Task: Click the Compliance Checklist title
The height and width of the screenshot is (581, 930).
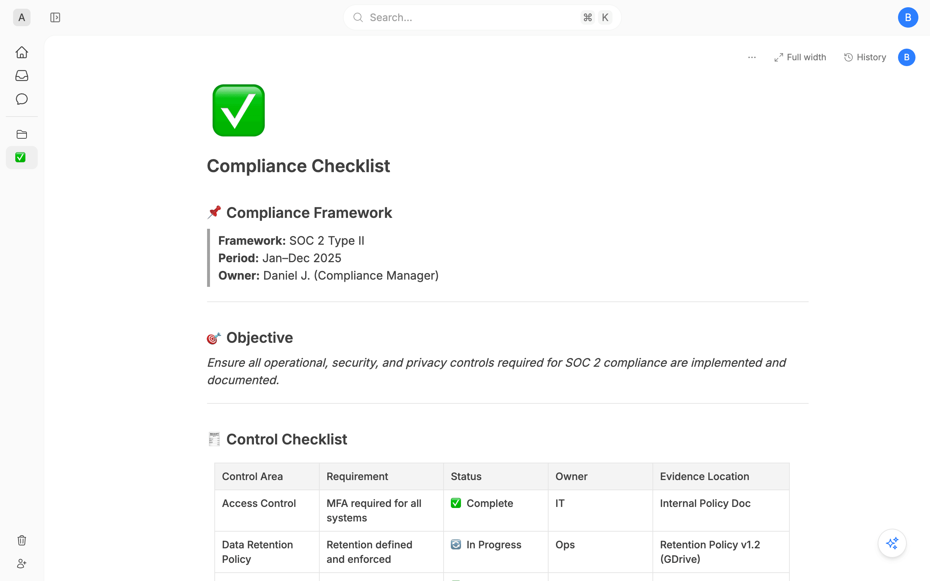Action: point(298,166)
